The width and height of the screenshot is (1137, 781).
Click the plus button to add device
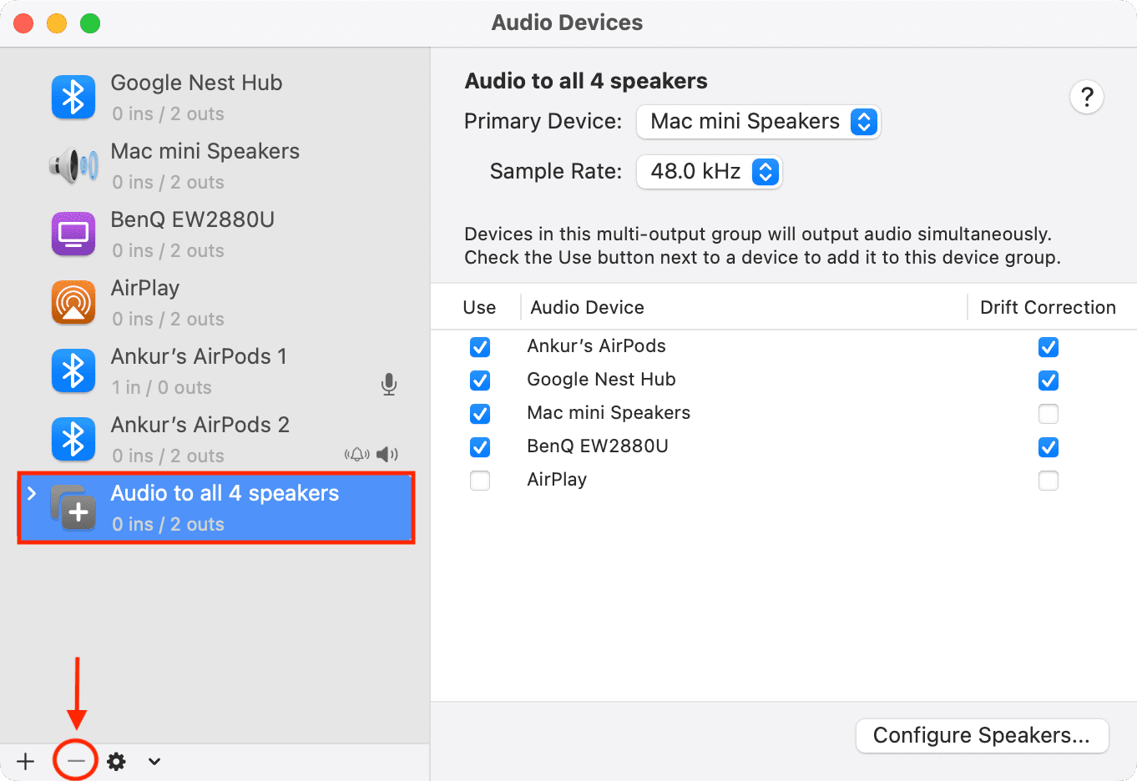[x=26, y=761]
